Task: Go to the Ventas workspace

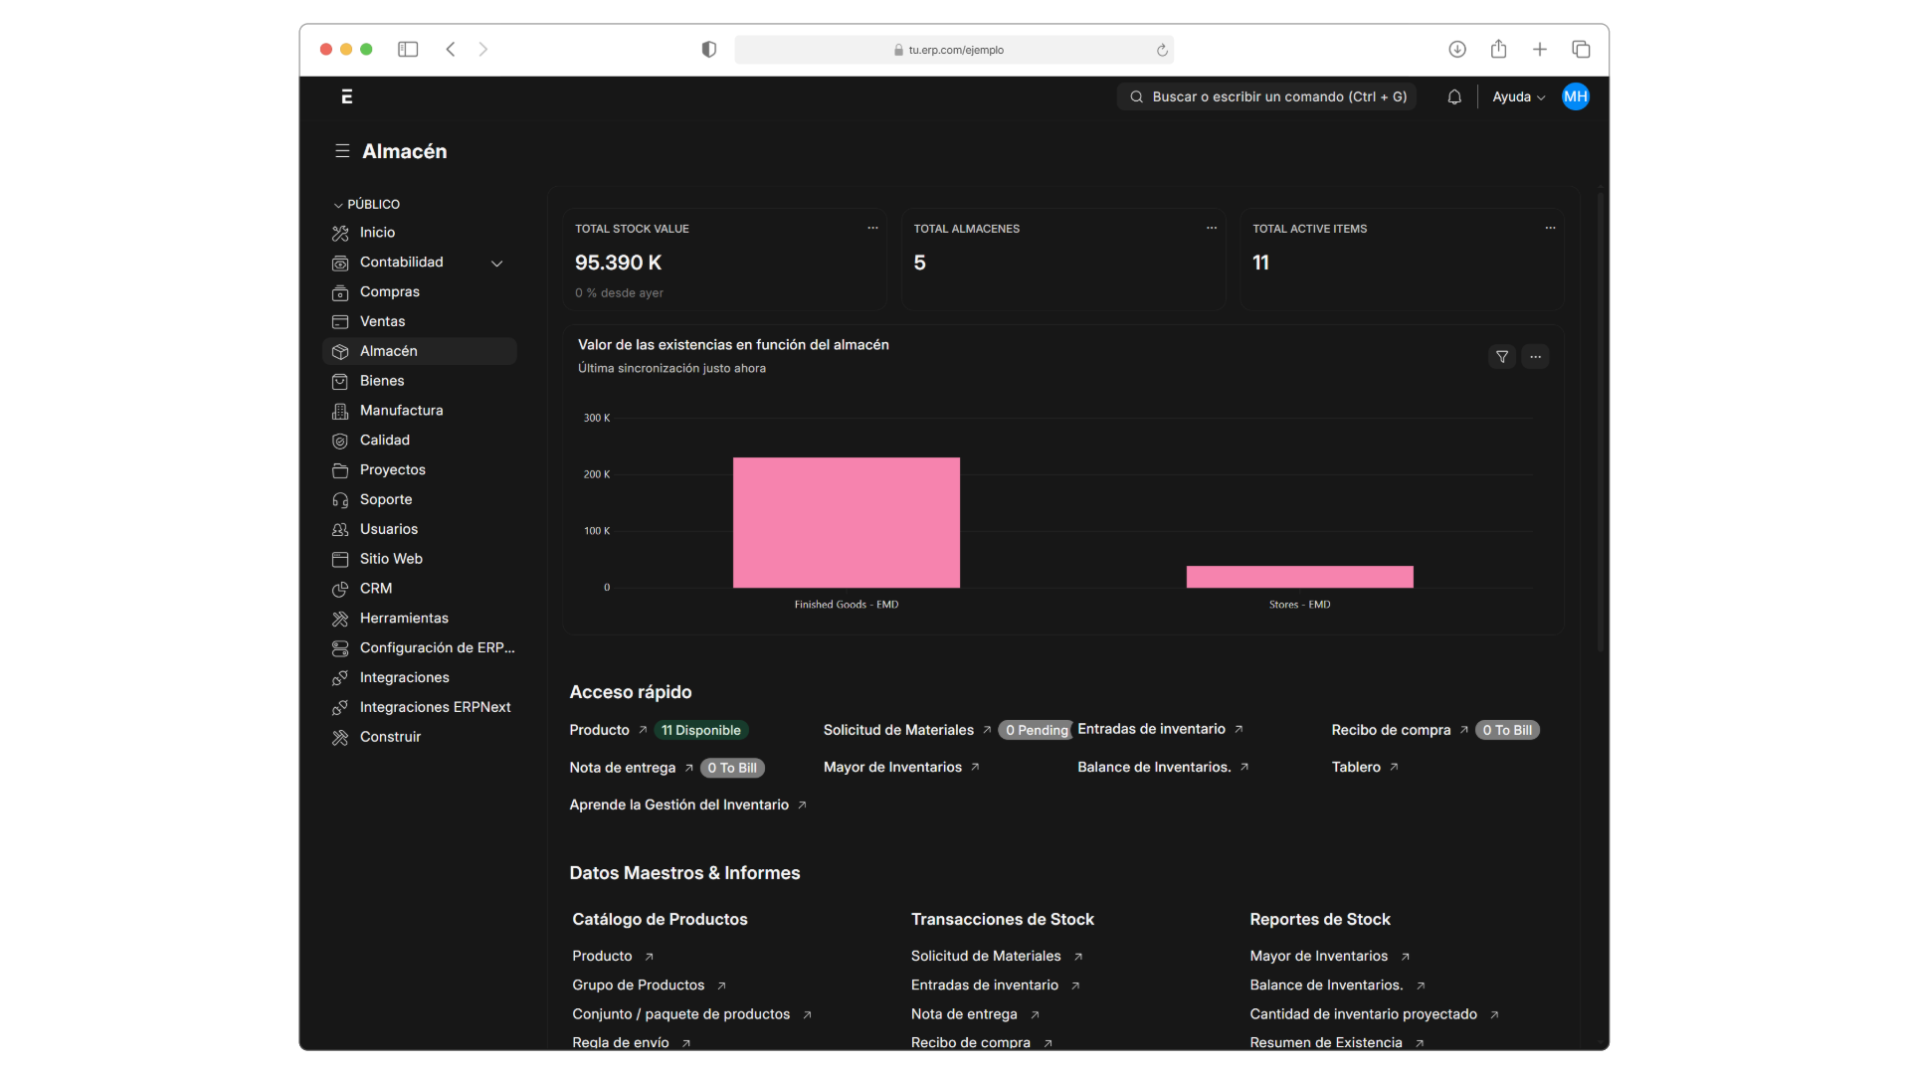Action: tap(382, 321)
